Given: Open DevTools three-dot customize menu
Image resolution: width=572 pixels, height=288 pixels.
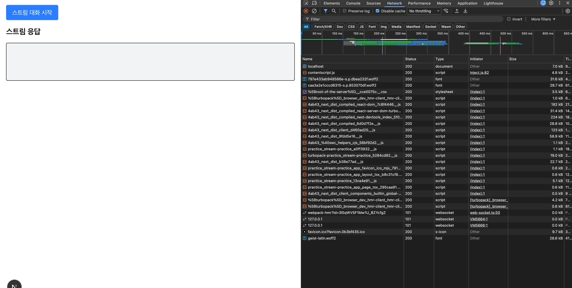Looking at the screenshot, I should coord(559,3).
